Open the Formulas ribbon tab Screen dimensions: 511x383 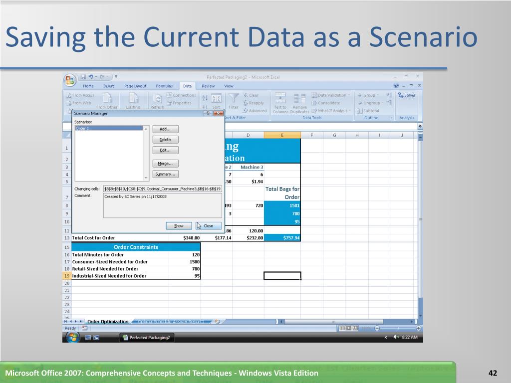tap(164, 86)
